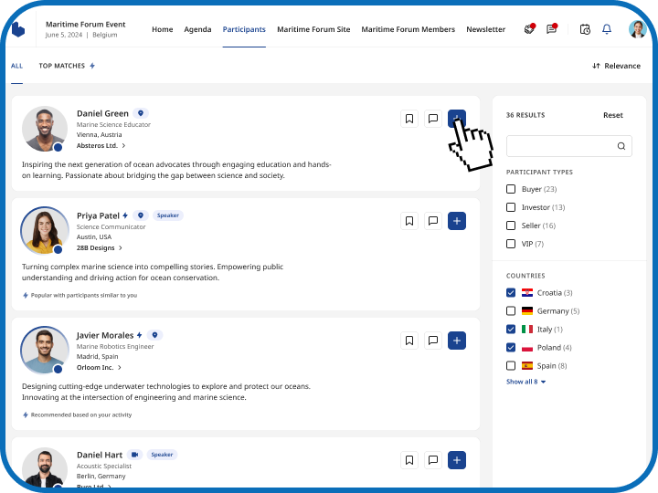Send a chat message to Javier Morales
Screen dimensions: 658x493
tap(433, 341)
